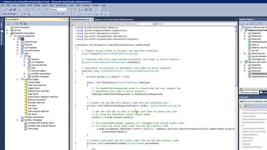
Task: Open the Architecture menu
Action: coord(61,5)
